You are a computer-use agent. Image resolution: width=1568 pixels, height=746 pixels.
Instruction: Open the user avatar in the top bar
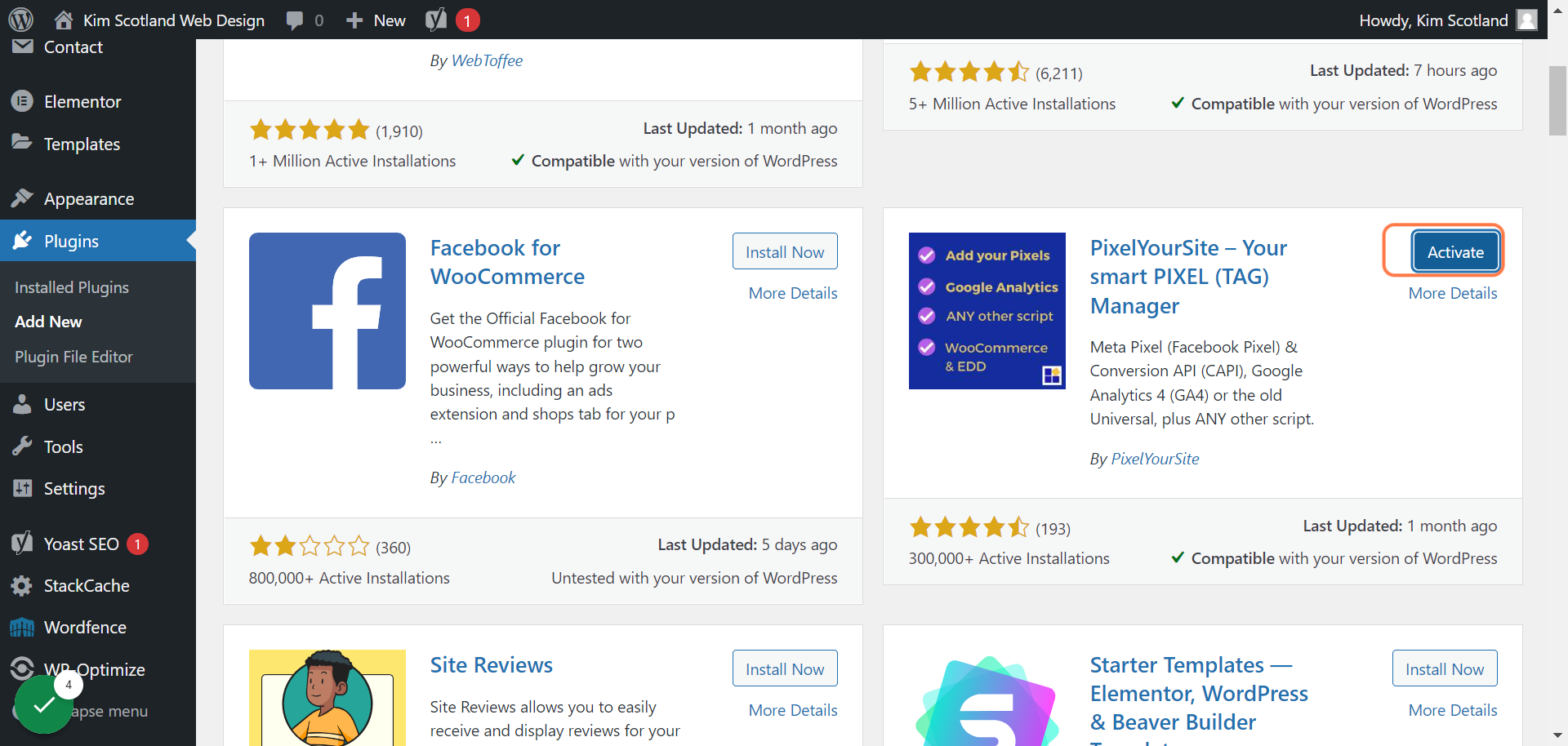[1527, 20]
